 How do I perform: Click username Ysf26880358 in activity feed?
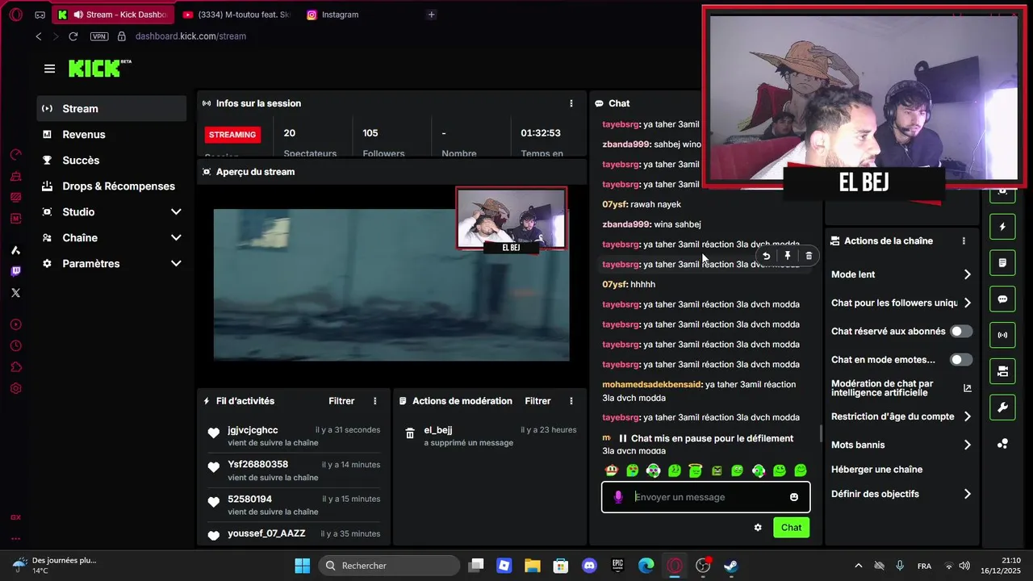pos(257,465)
